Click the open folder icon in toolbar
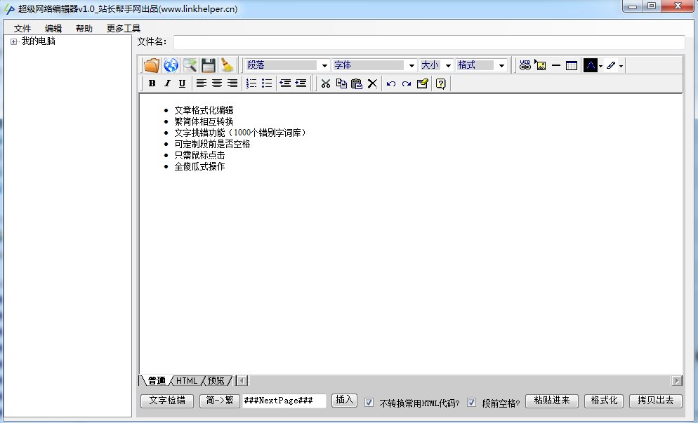Image resolution: width=698 pixels, height=423 pixels. click(x=152, y=65)
